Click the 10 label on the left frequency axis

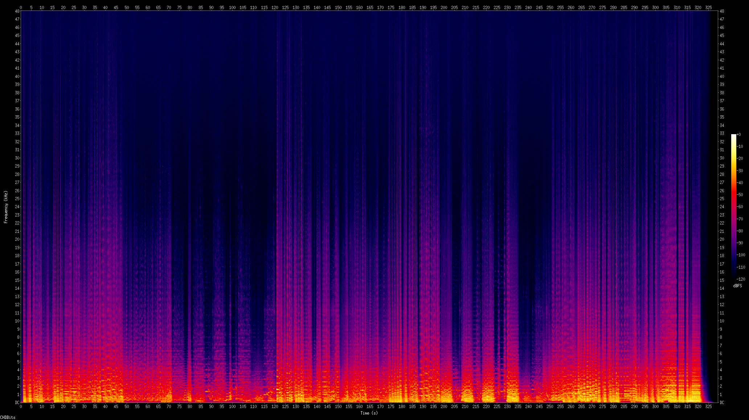click(17, 321)
